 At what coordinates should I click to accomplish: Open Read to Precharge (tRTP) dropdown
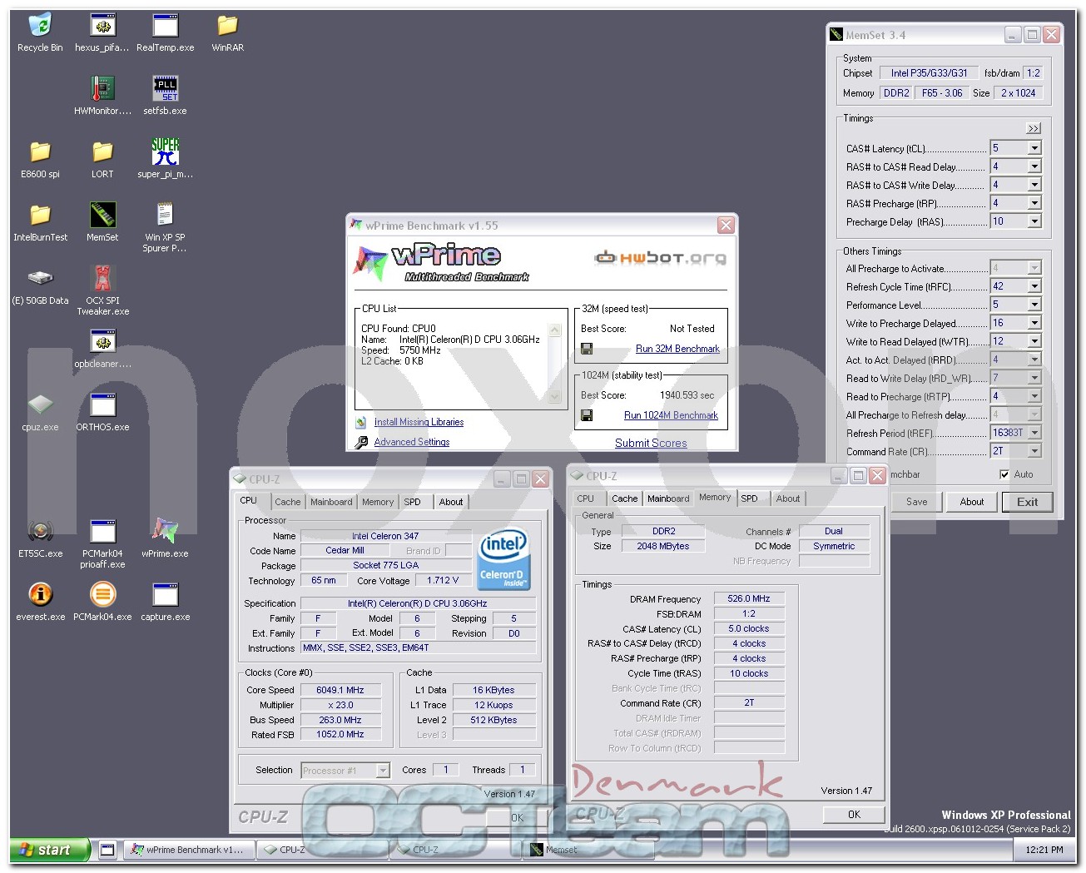(x=1034, y=396)
